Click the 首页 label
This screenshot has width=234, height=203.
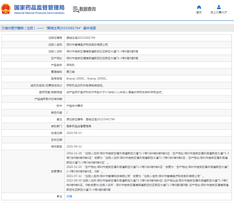click(199, 12)
